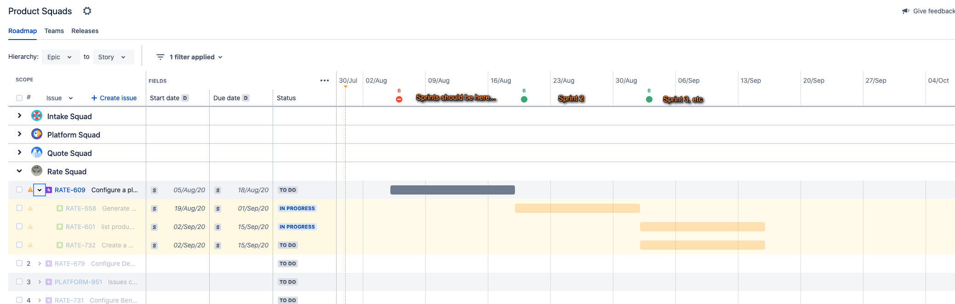Click the story icon beside RATE-732
This screenshot has height=304, width=955.
[x=60, y=245]
